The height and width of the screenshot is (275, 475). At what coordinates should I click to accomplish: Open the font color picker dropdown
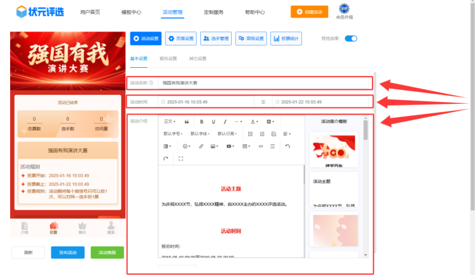pyautogui.click(x=254, y=121)
